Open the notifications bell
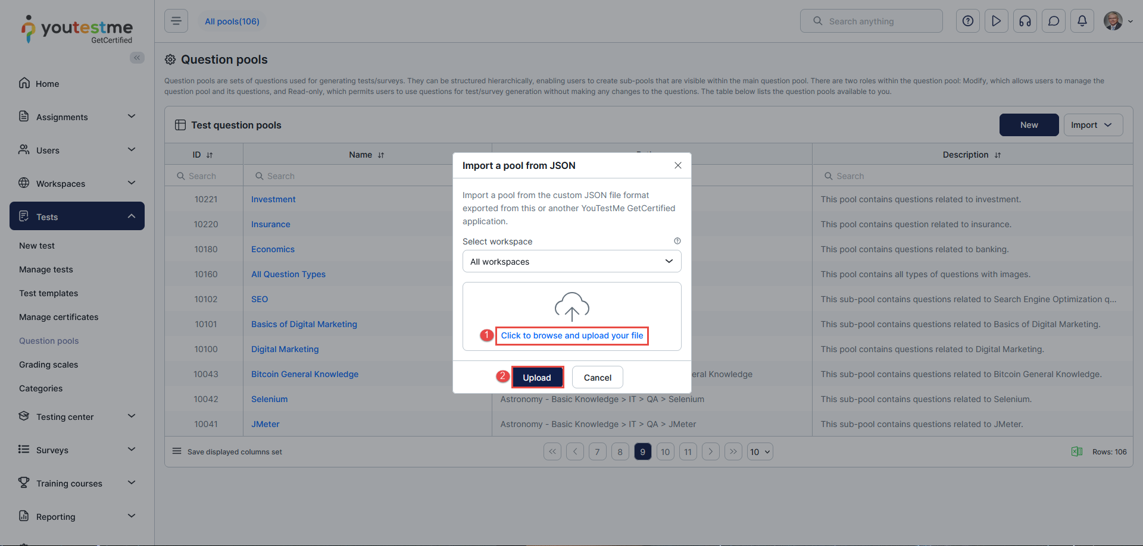 pos(1082,21)
